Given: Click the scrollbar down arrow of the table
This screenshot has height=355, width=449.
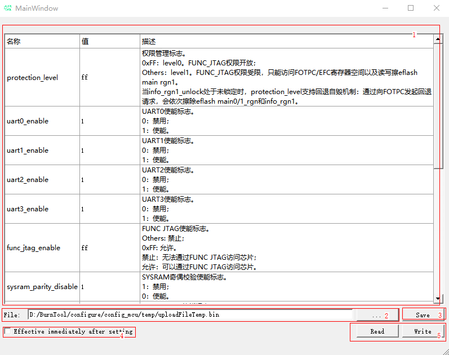Looking at the screenshot, I should pos(437,299).
